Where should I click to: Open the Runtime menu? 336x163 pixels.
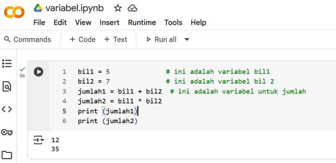coord(142,22)
